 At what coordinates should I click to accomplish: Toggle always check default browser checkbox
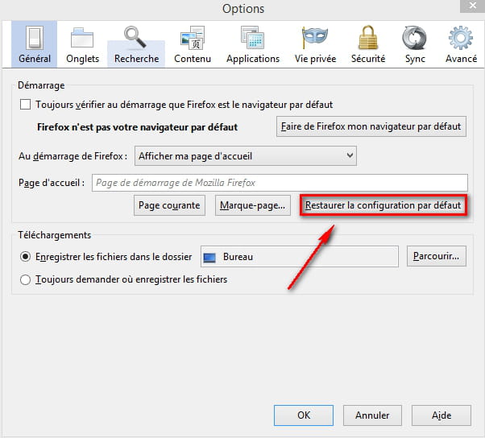[25, 105]
